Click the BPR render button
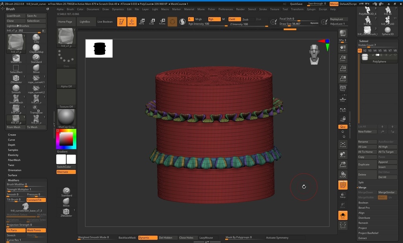 342,33
